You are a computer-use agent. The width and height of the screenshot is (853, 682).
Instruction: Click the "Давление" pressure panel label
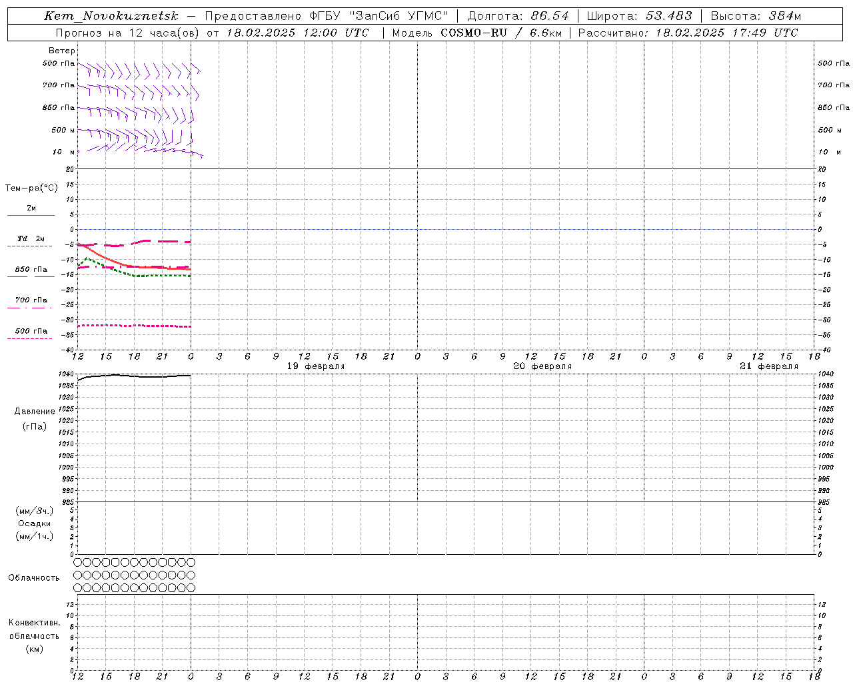[x=35, y=412]
